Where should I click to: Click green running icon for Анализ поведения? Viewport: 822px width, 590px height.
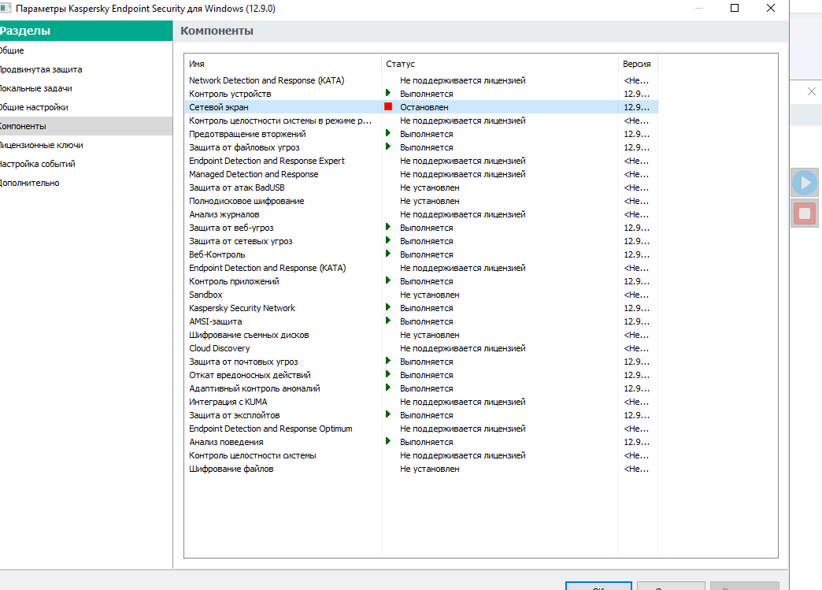(x=388, y=441)
